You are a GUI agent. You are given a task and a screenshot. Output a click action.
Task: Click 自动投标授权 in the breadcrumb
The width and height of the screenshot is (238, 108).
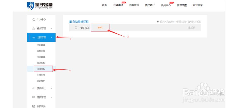194,22
